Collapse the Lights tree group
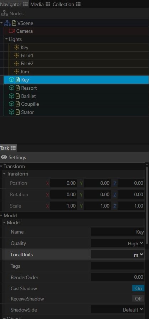This screenshot has width=149, height=319. tap(6, 39)
